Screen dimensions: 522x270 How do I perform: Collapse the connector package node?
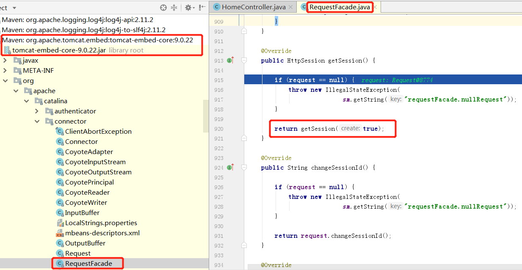pyautogui.click(x=37, y=121)
